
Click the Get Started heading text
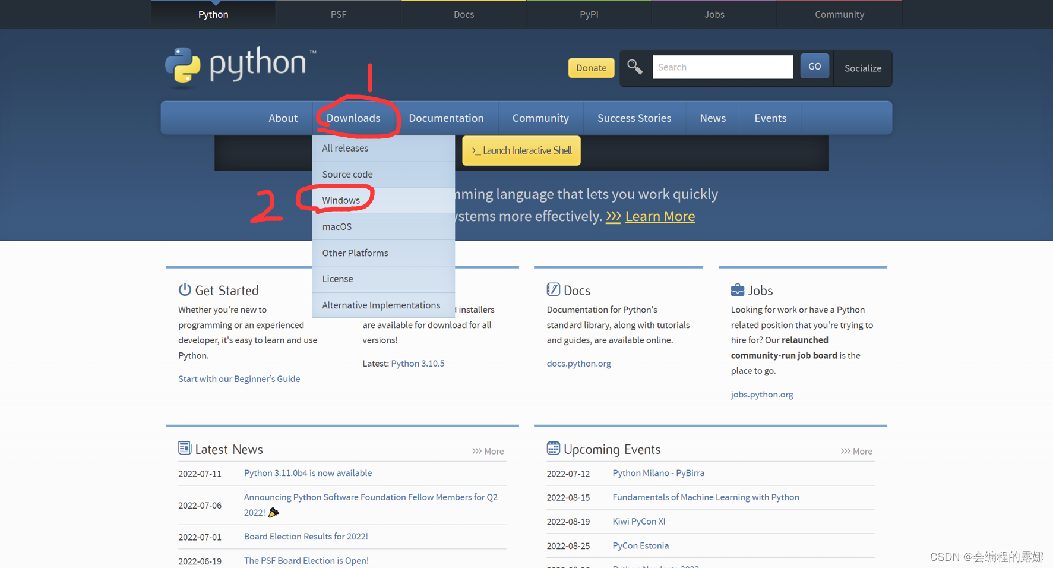click(x=227, y=291)
